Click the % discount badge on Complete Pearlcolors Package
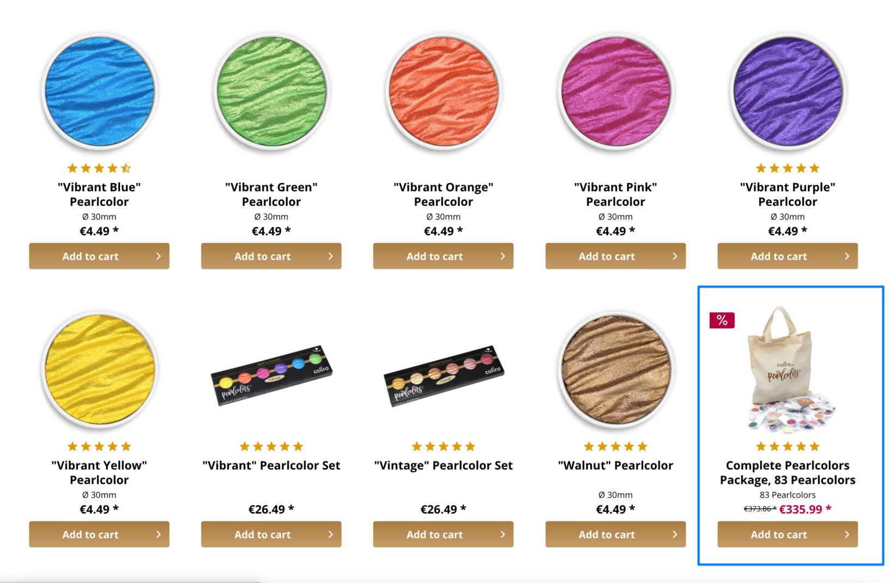Viewport: 894px width, 583px height. (722, 320)
